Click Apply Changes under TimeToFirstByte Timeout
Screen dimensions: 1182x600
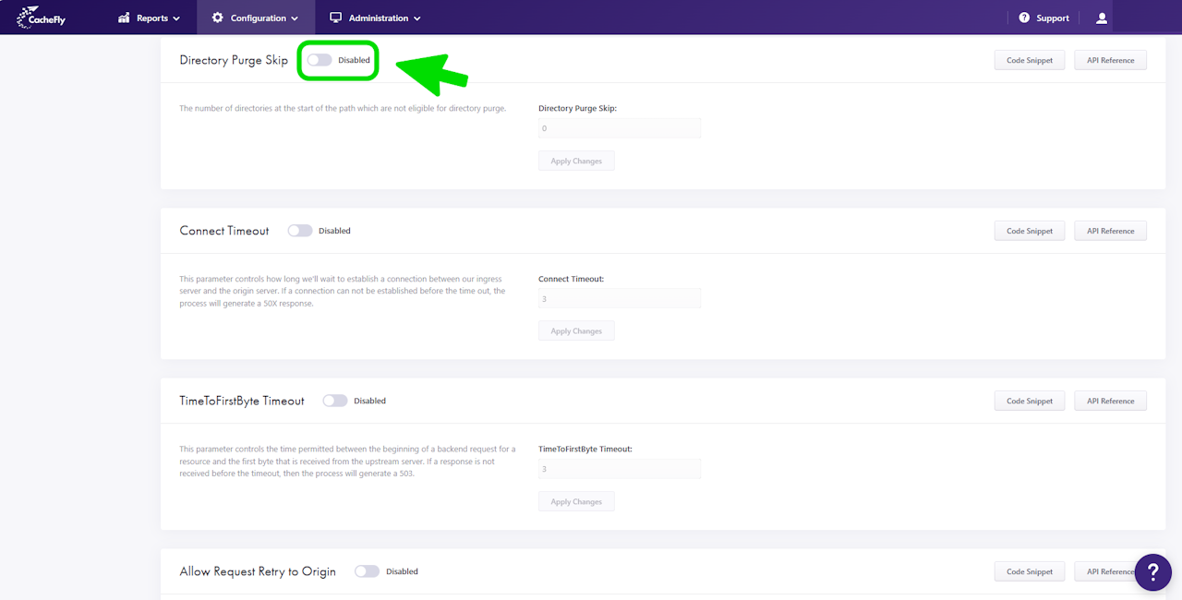[x=576, y=502]
